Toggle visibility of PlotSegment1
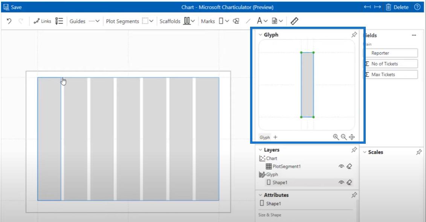 341,166
